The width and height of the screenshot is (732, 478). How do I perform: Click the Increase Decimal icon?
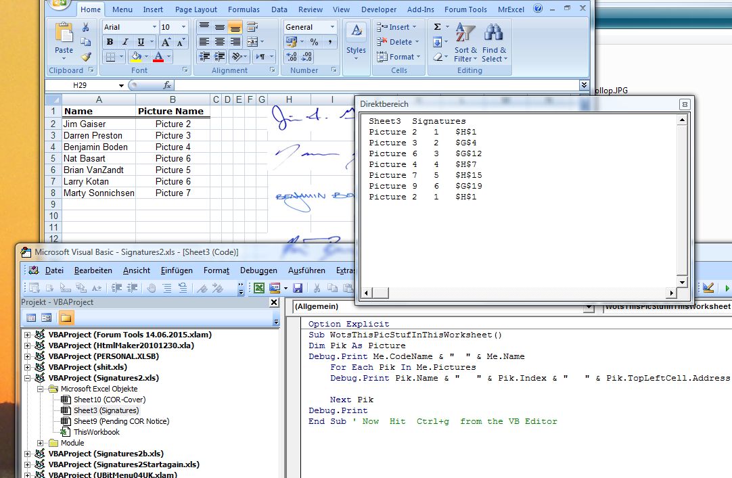point(292,57)
